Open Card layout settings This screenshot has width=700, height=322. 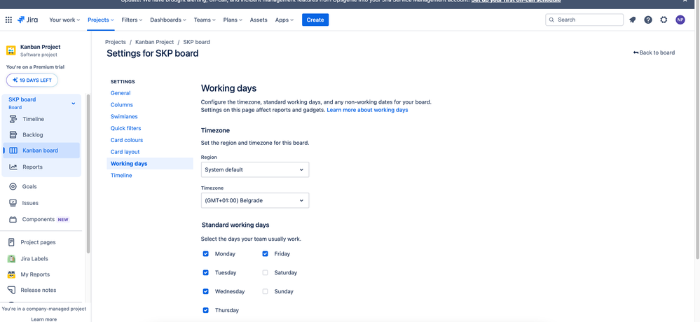(125, 152)
